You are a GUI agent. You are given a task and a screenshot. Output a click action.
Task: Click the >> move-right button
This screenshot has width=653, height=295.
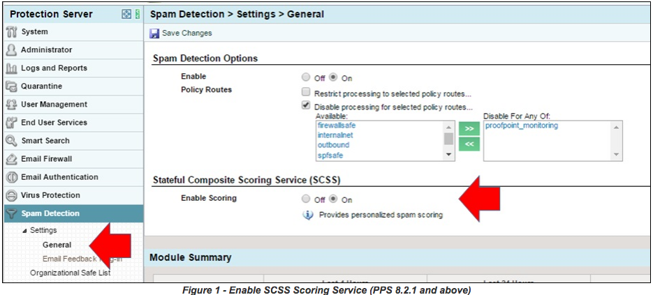469,128
